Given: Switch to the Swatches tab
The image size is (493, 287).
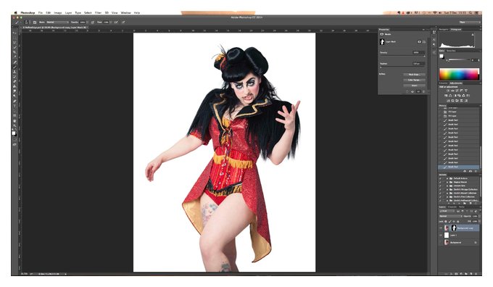Looking at the screenshot, I should (x=451, y=51).
